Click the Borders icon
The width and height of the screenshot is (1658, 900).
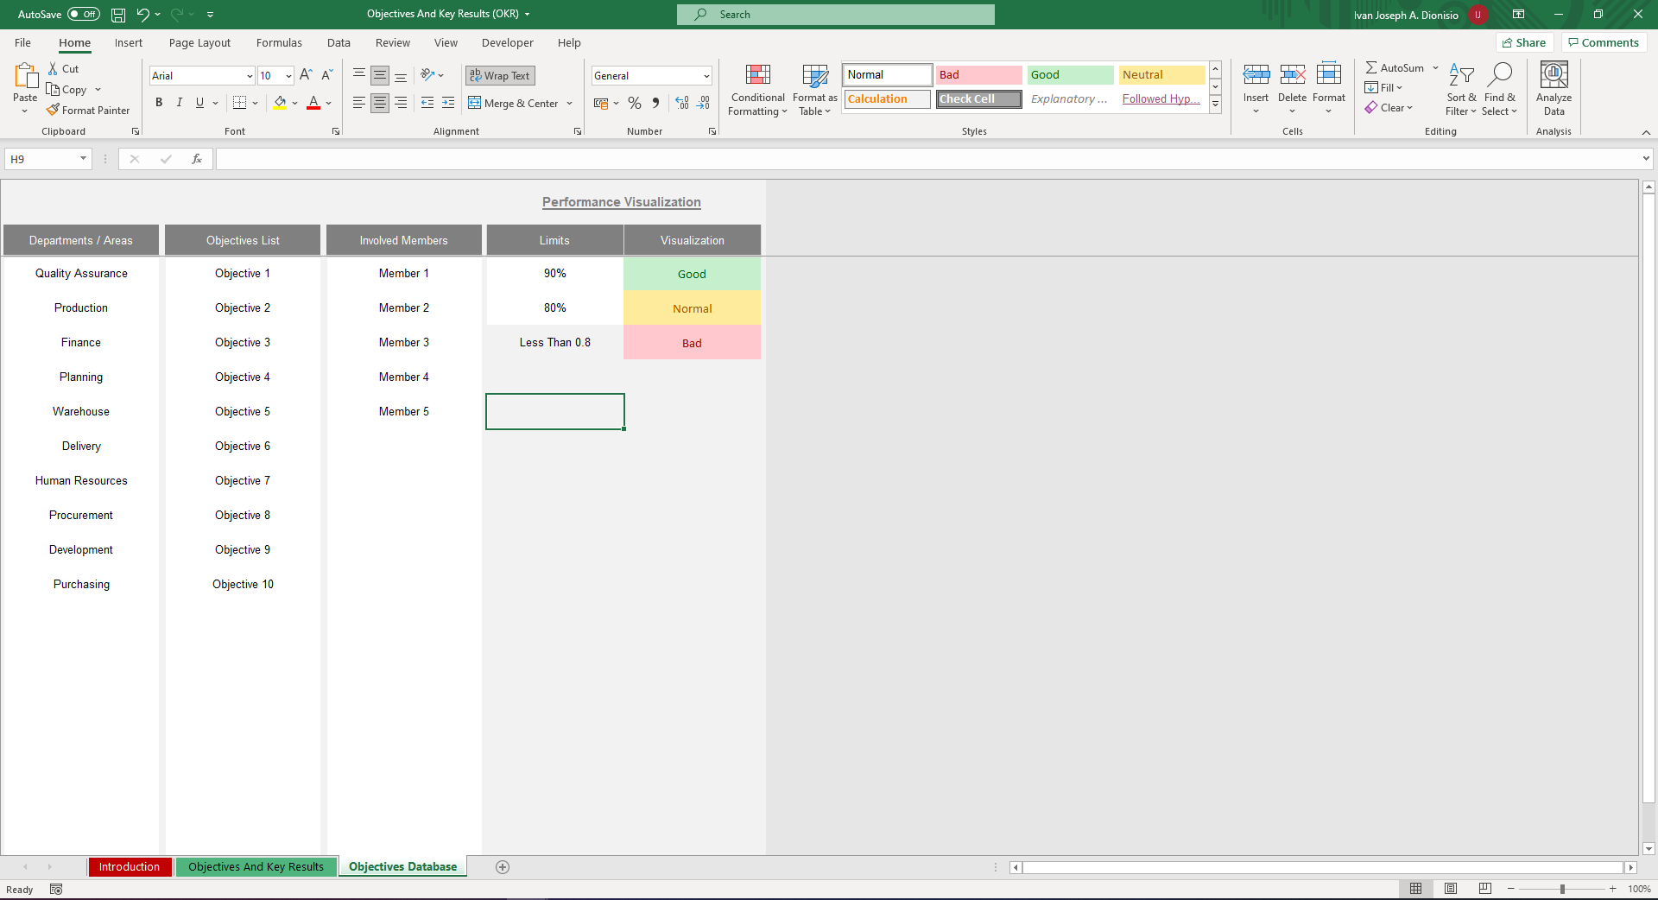240,103
